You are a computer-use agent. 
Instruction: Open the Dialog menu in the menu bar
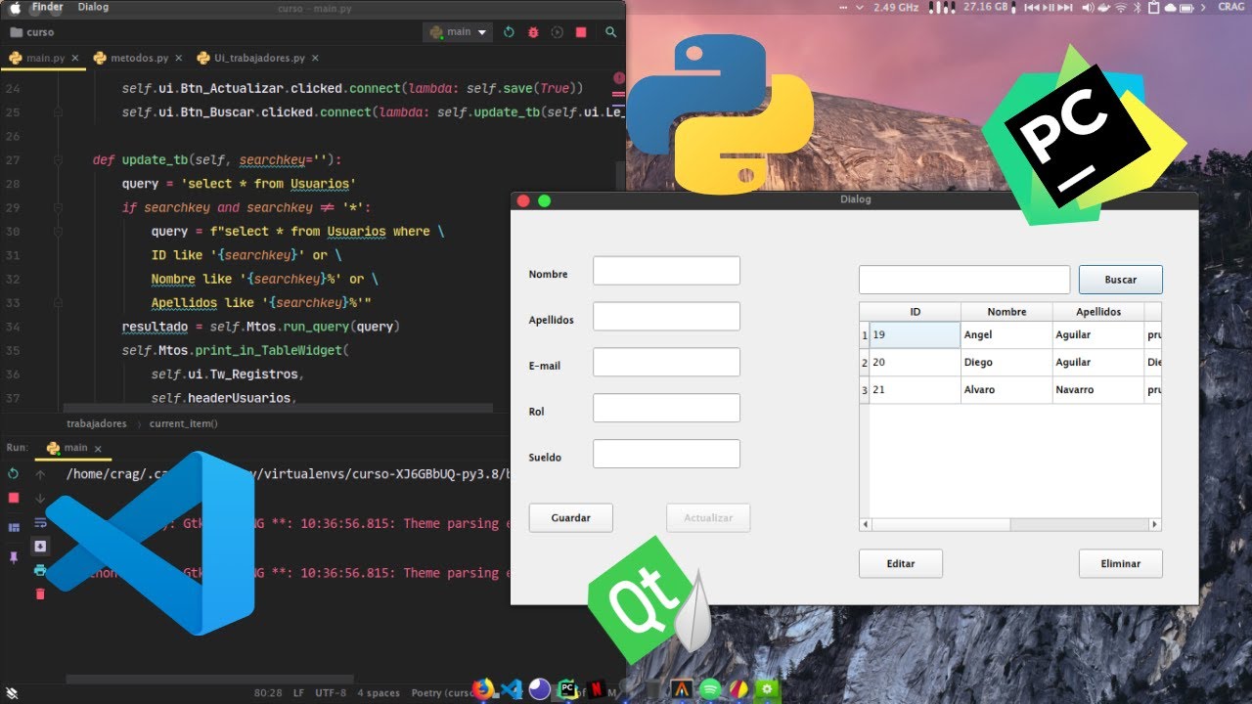pos(93,7)
